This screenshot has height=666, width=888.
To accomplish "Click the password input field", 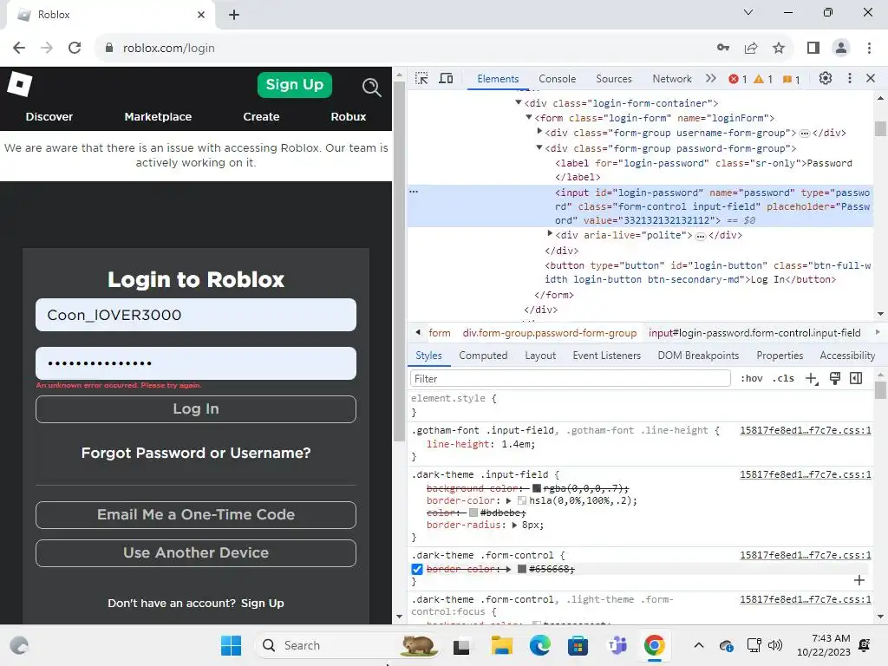I will pyautogui.click(x=196, y=363).
